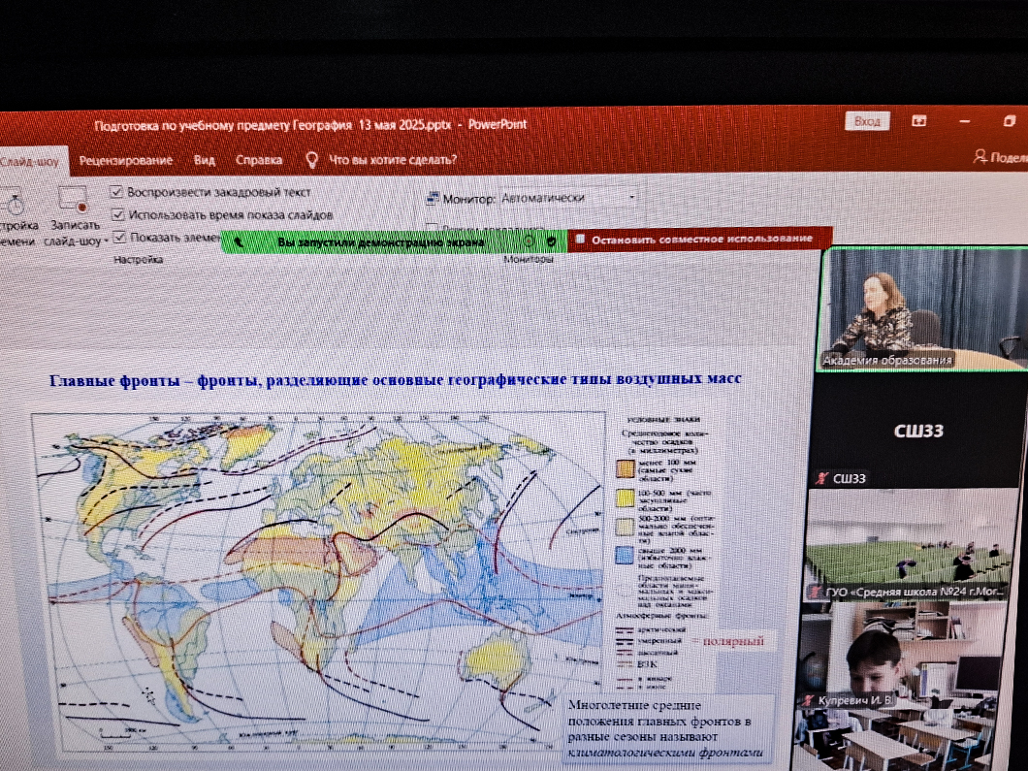This screenshot has width=1028, height=771.
Task: Open the Справка ribbon tab
Action: point(259,160)
